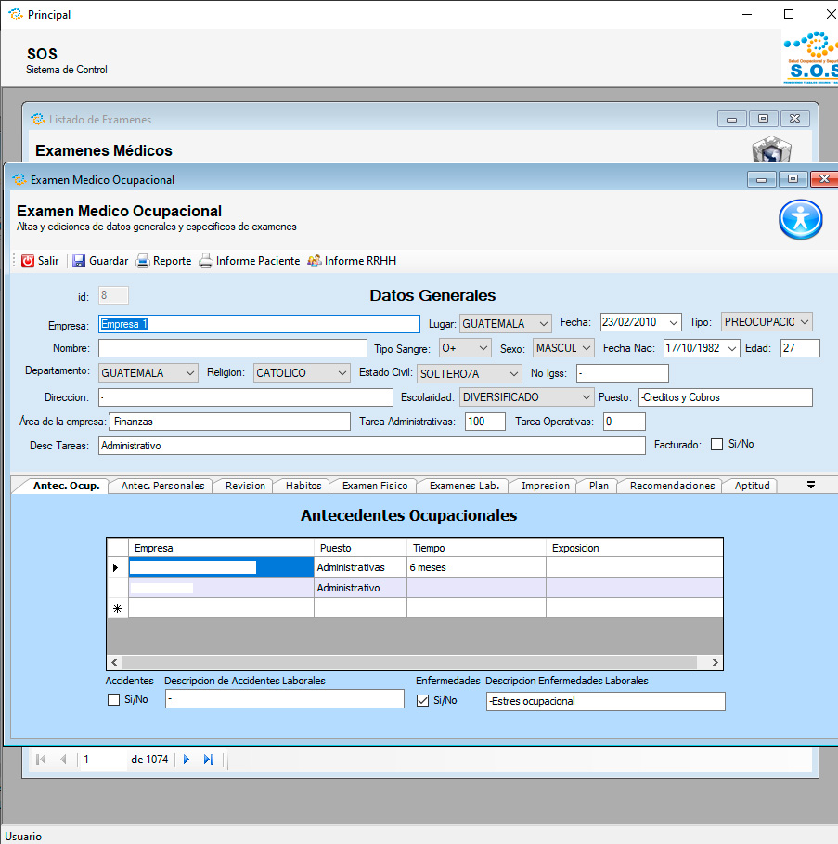
Task: Switch to the Examenes Lab. tab
Action: 464,486
